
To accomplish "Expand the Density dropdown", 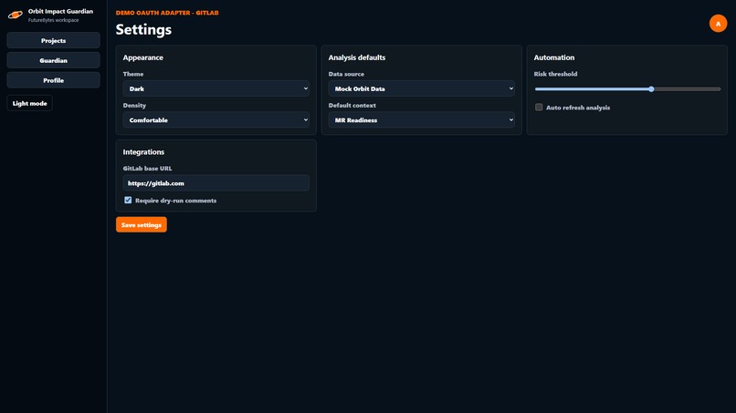I will point(216,120).
